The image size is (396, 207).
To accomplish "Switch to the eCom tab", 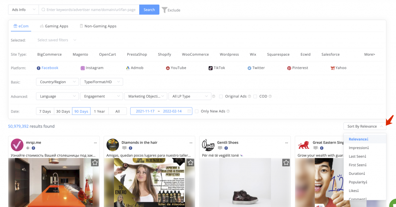I will coord(21,26).
